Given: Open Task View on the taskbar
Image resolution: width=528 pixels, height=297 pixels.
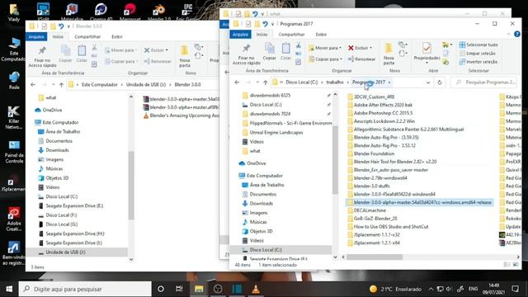Looking at the screenshot, I should pyautogui.click(x=179, y=289).
